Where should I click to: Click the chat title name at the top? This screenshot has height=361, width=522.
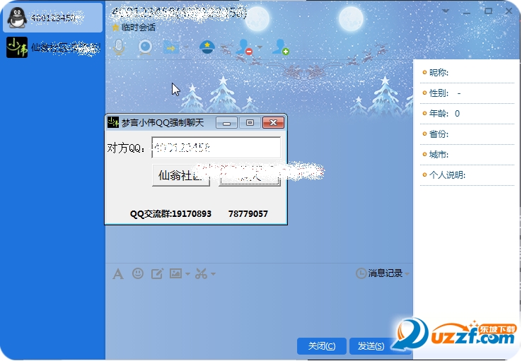179,13
